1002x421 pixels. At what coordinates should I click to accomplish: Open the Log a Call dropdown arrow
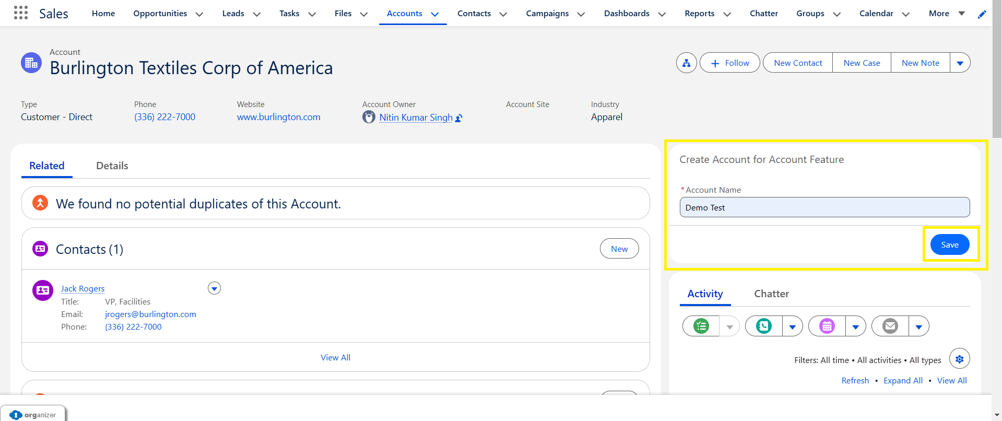click(x=792, y=326)
